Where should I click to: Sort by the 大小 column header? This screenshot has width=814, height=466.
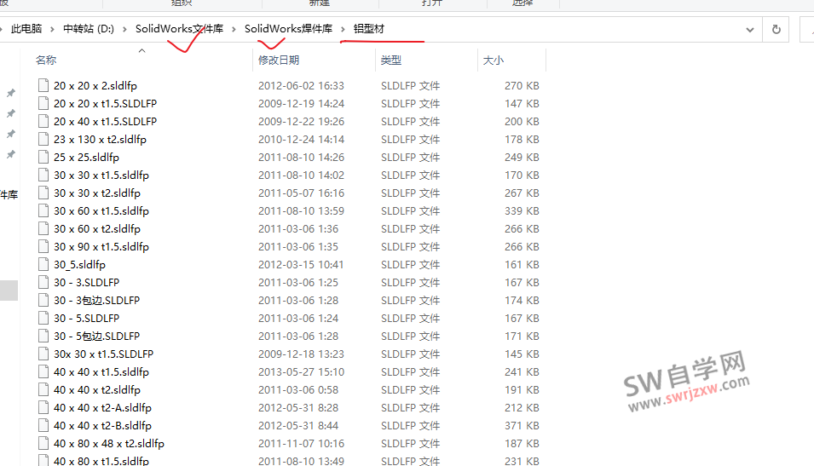click(494, 60)
